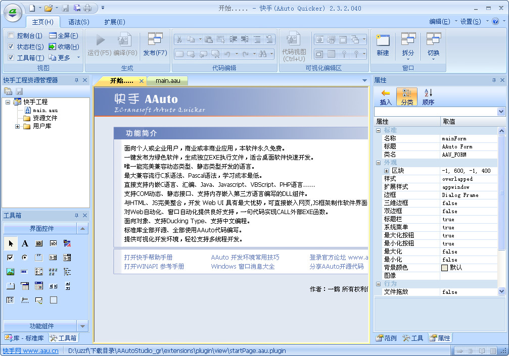The height and width of the screenshot is (356, 509).
Task: Select the pointer tool in 工具箱
Action: [x=11, y=243]
